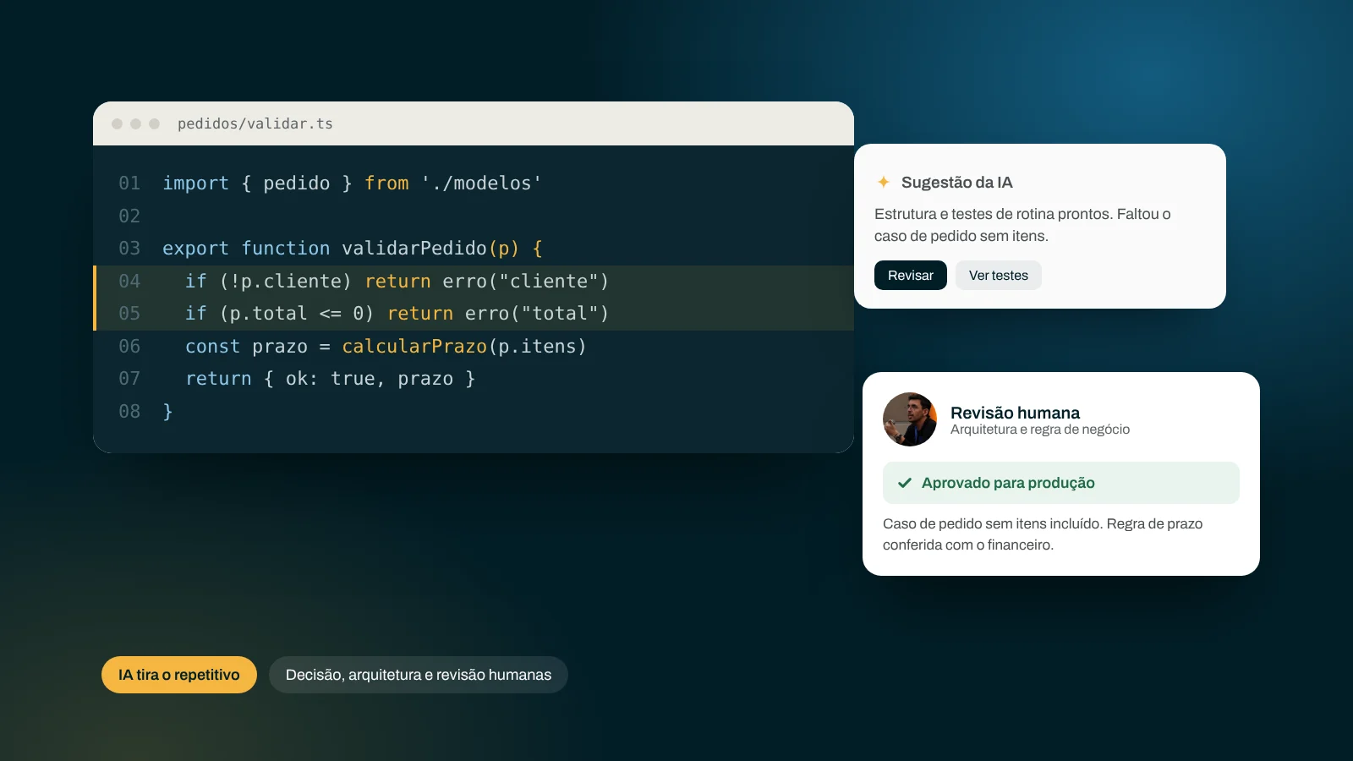
Task: Click line number 06 in the gutter
Action: (129, 346)
